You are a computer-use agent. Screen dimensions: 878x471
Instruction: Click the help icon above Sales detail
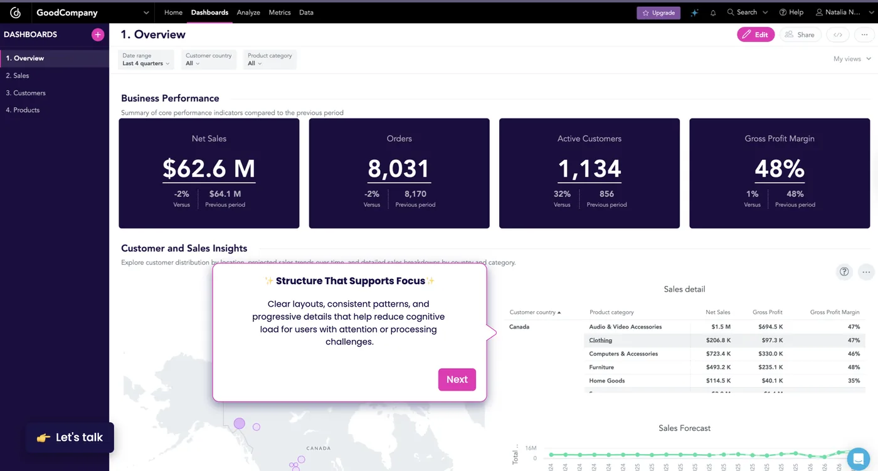[x=844, y=272]
